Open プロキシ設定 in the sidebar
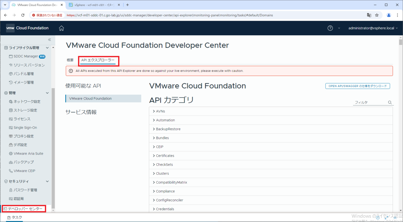 (21, 136)
